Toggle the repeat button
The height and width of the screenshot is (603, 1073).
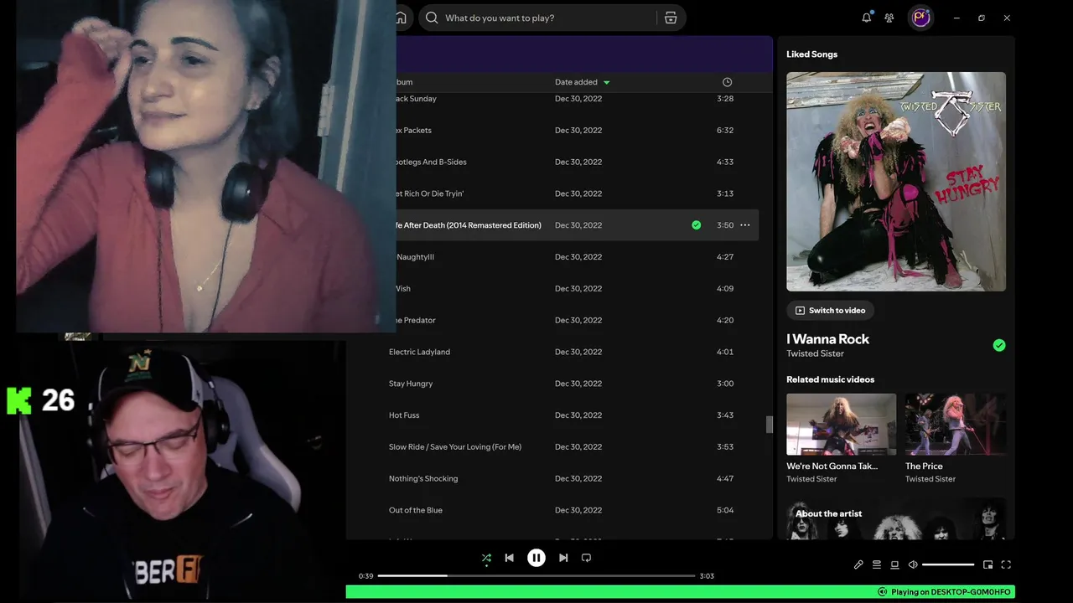point(586,558)
